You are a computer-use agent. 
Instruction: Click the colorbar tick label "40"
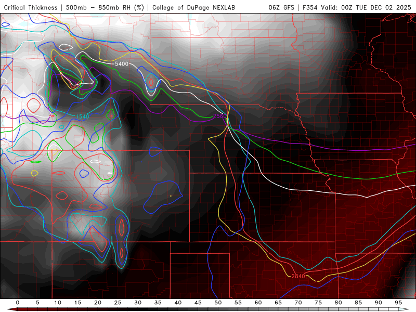tap(178, 303)
